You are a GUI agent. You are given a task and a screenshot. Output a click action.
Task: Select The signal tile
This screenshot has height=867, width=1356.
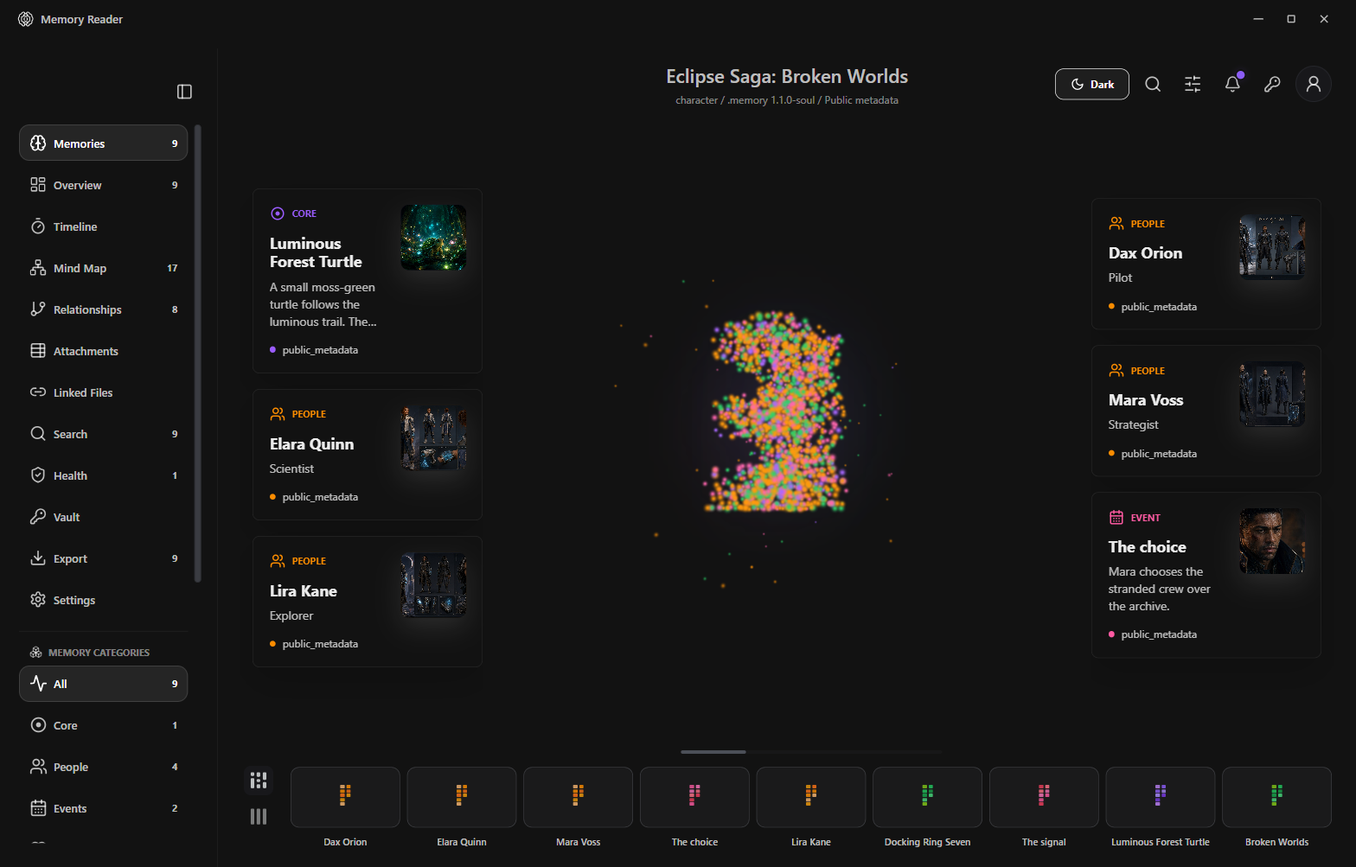point(1044,797)
